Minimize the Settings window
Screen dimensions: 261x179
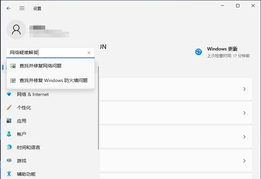[x=222, y=6]
